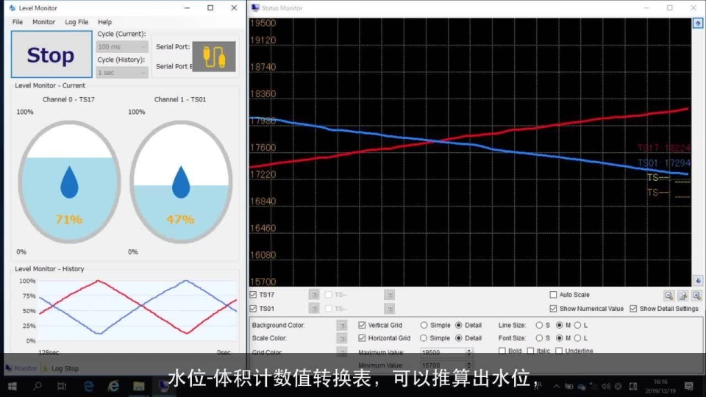Click the large Stop button
The image size is (706, 397).
point(51,54)
